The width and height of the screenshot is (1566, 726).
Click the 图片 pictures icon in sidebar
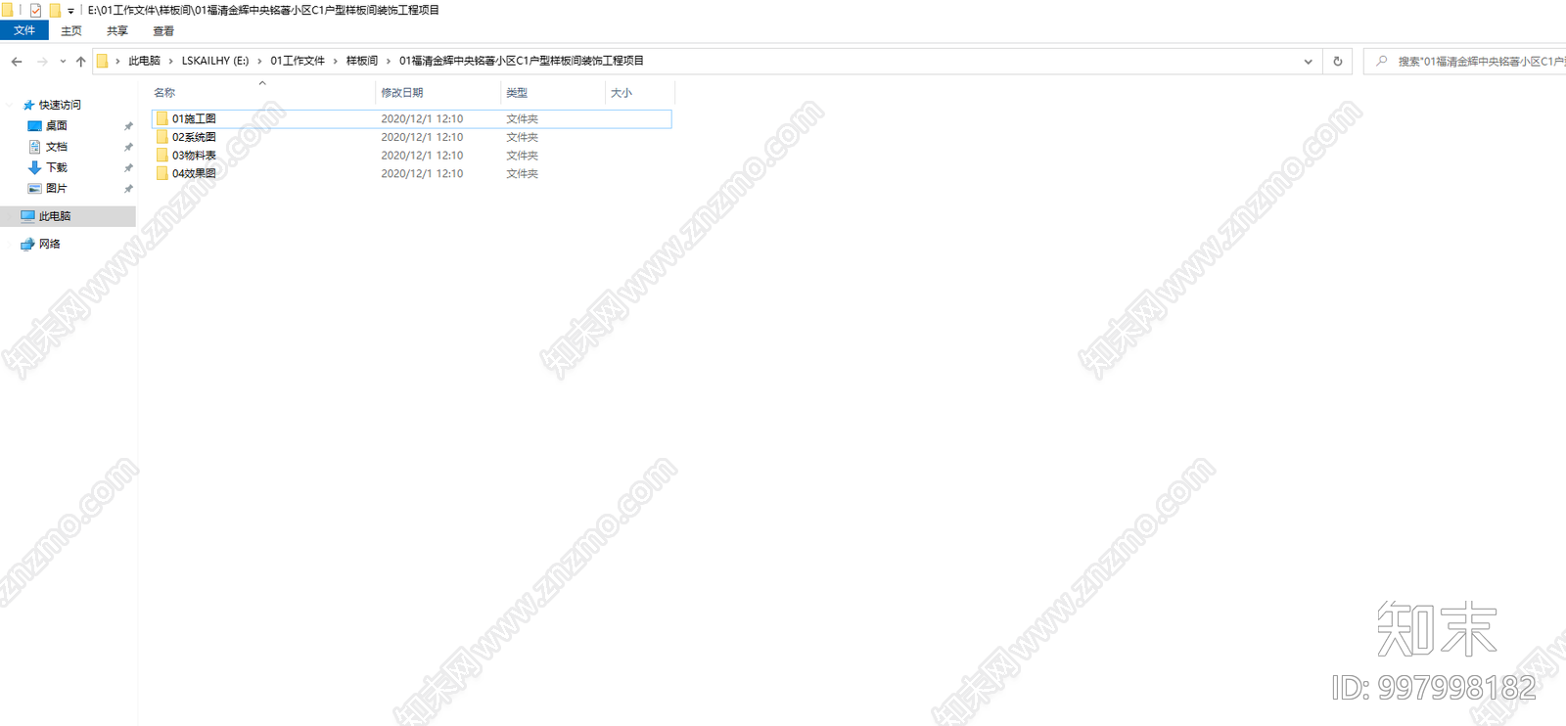34,188
